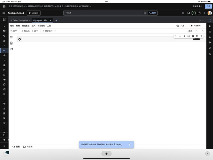Open the 執行階段 menu
The height and width of the screenshot is (160, 213).
point(41,26)
